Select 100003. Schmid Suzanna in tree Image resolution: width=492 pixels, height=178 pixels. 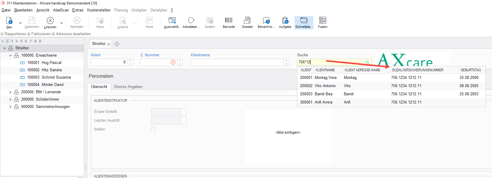[x=49, y=77]
